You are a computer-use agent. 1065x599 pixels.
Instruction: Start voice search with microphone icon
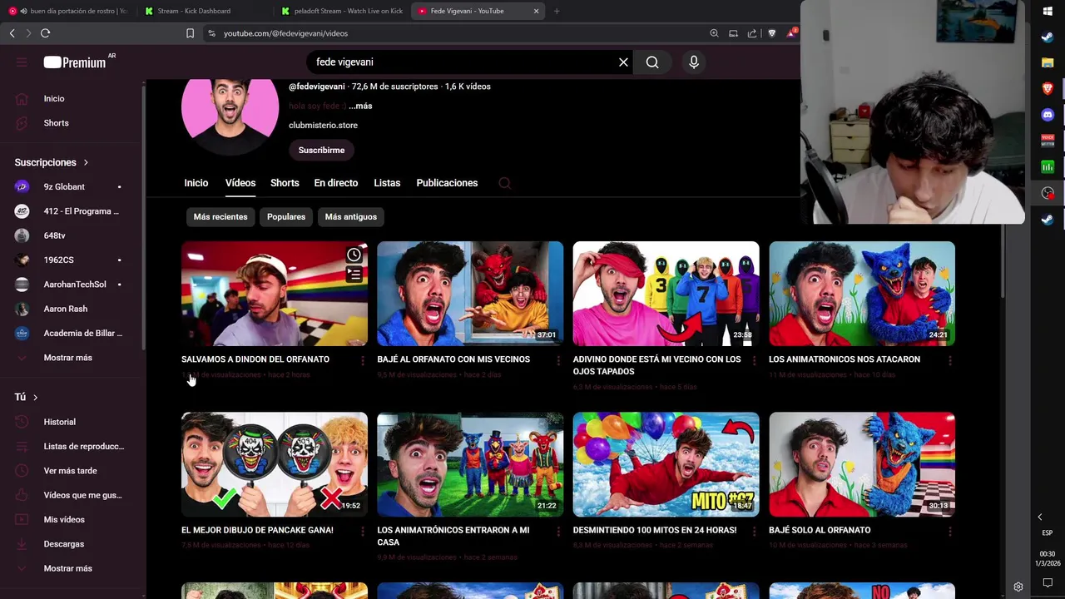pyautogui.click(x=693, y=62)
